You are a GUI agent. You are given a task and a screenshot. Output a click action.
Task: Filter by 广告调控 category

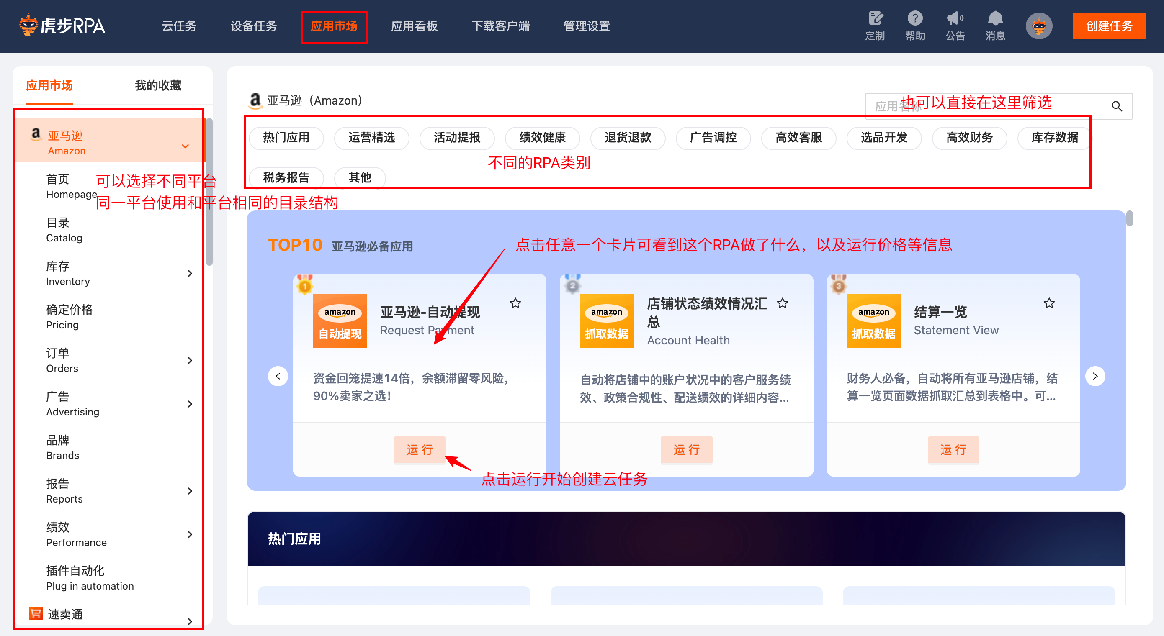[x=713, y=137]
